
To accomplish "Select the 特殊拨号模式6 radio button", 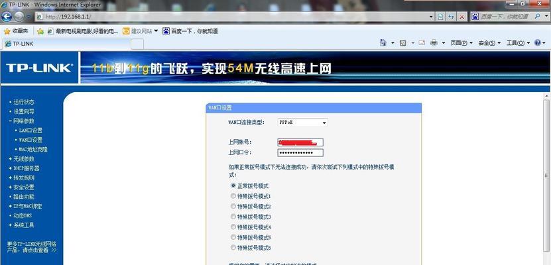I will coord(233,248).
